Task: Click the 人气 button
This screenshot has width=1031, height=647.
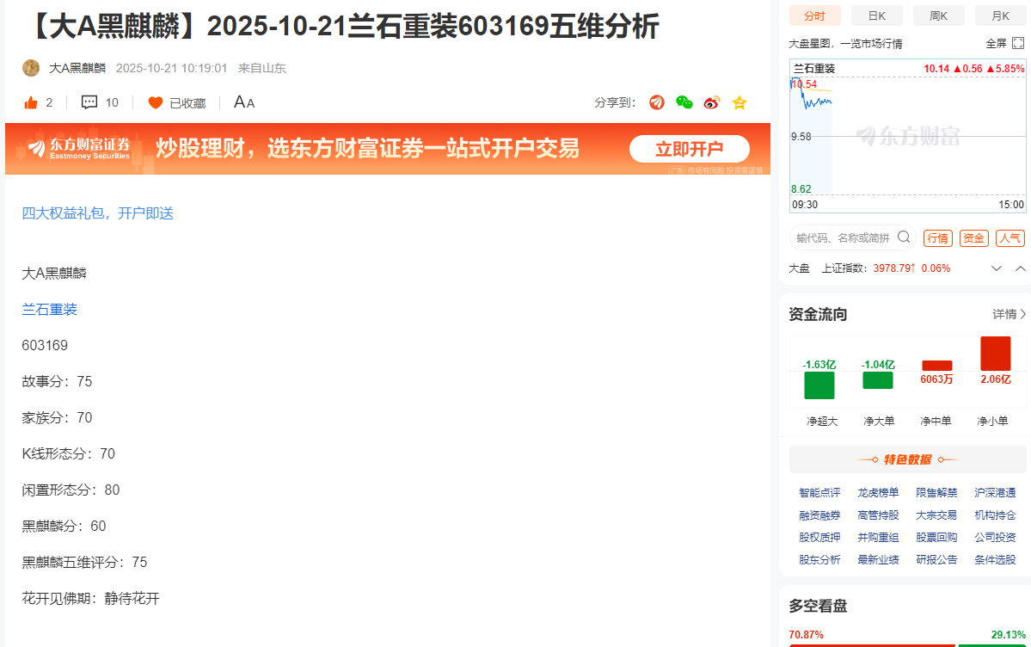Action: (1010, 238)
